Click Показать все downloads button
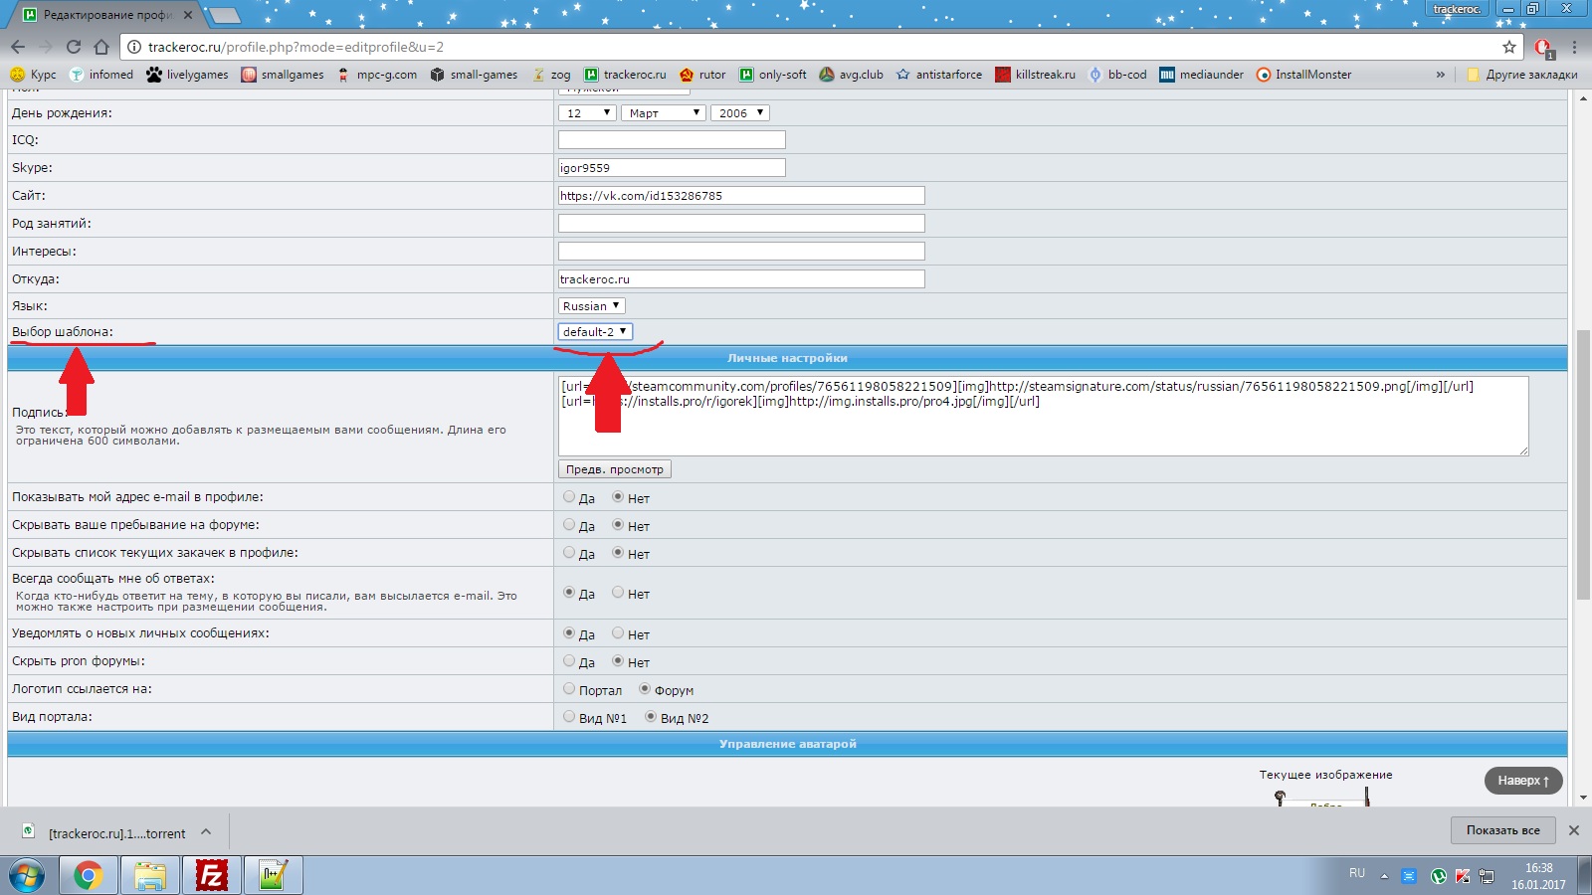1592x895 pixels. click(x=1502, y=830)
